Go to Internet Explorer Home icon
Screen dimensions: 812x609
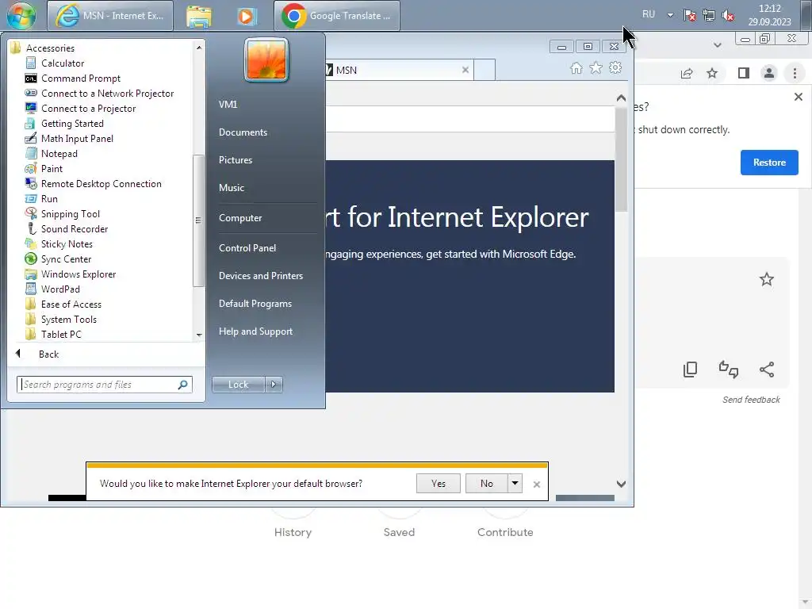[x=576, y=68]
